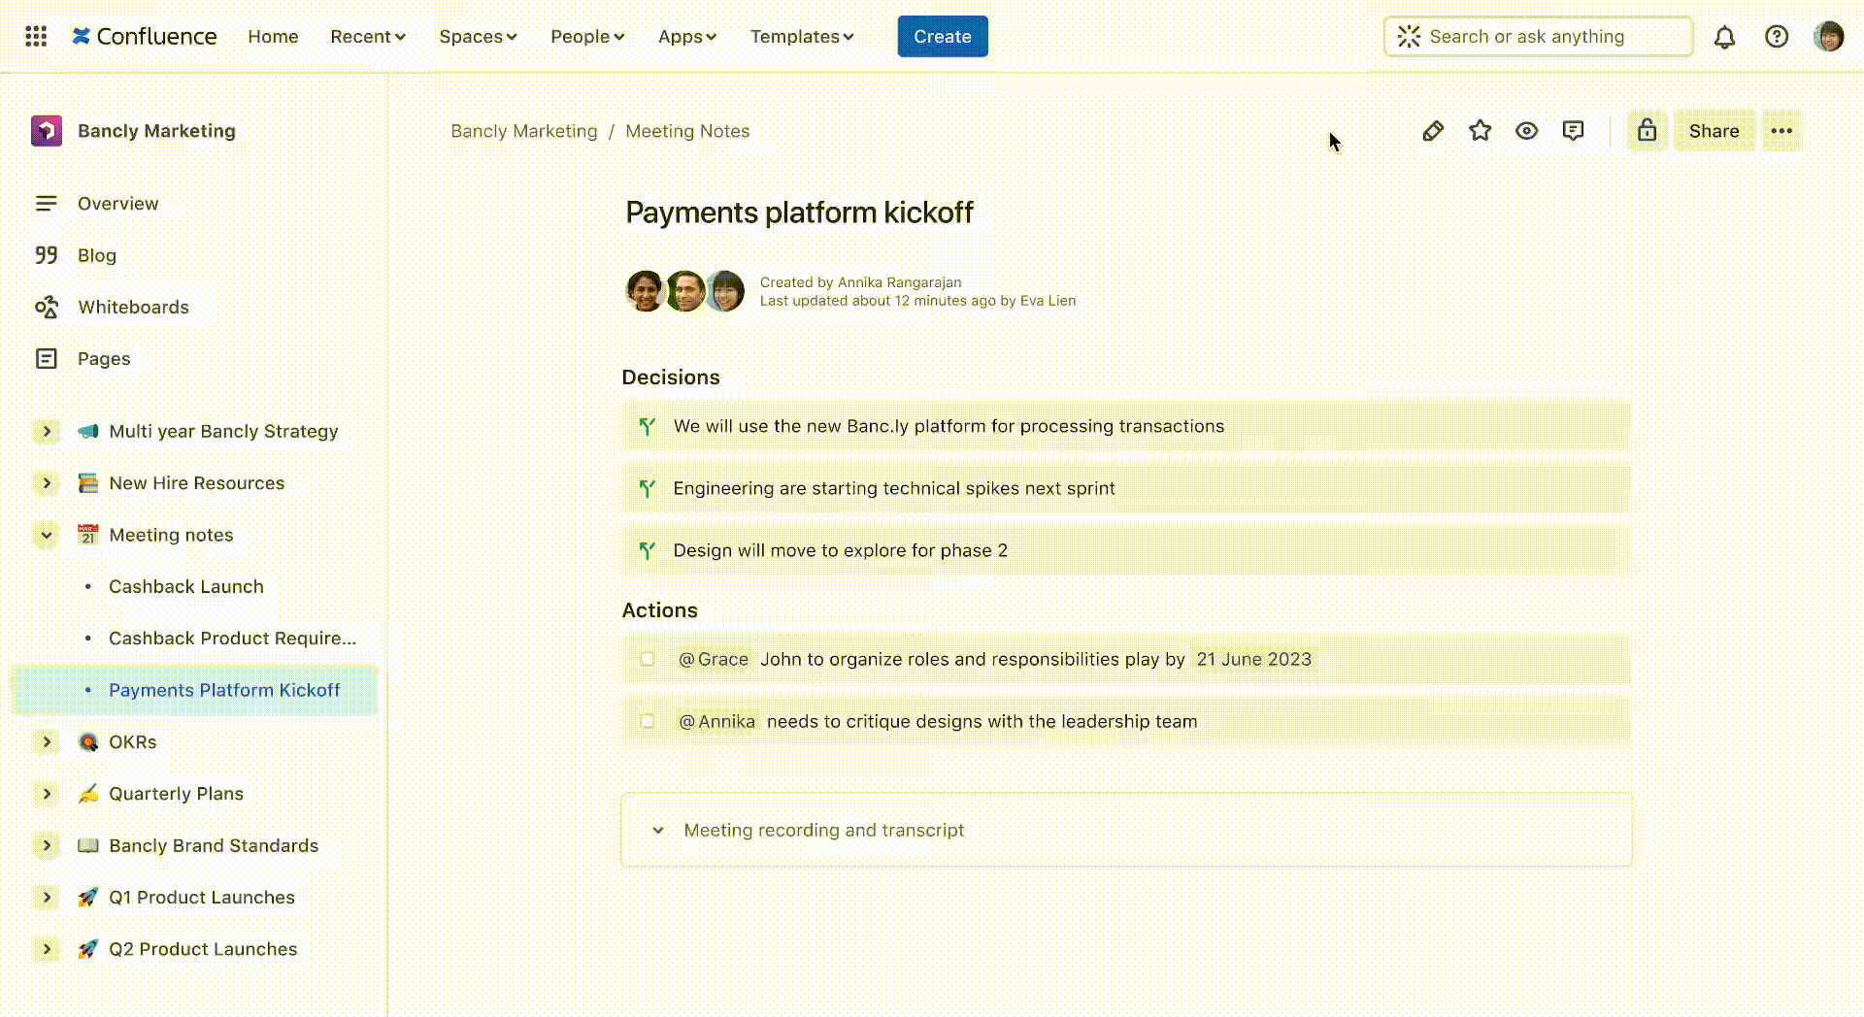The image size is (1864, 1017).
Task: Open the People dropdown menu
Action: pos(587,36)
